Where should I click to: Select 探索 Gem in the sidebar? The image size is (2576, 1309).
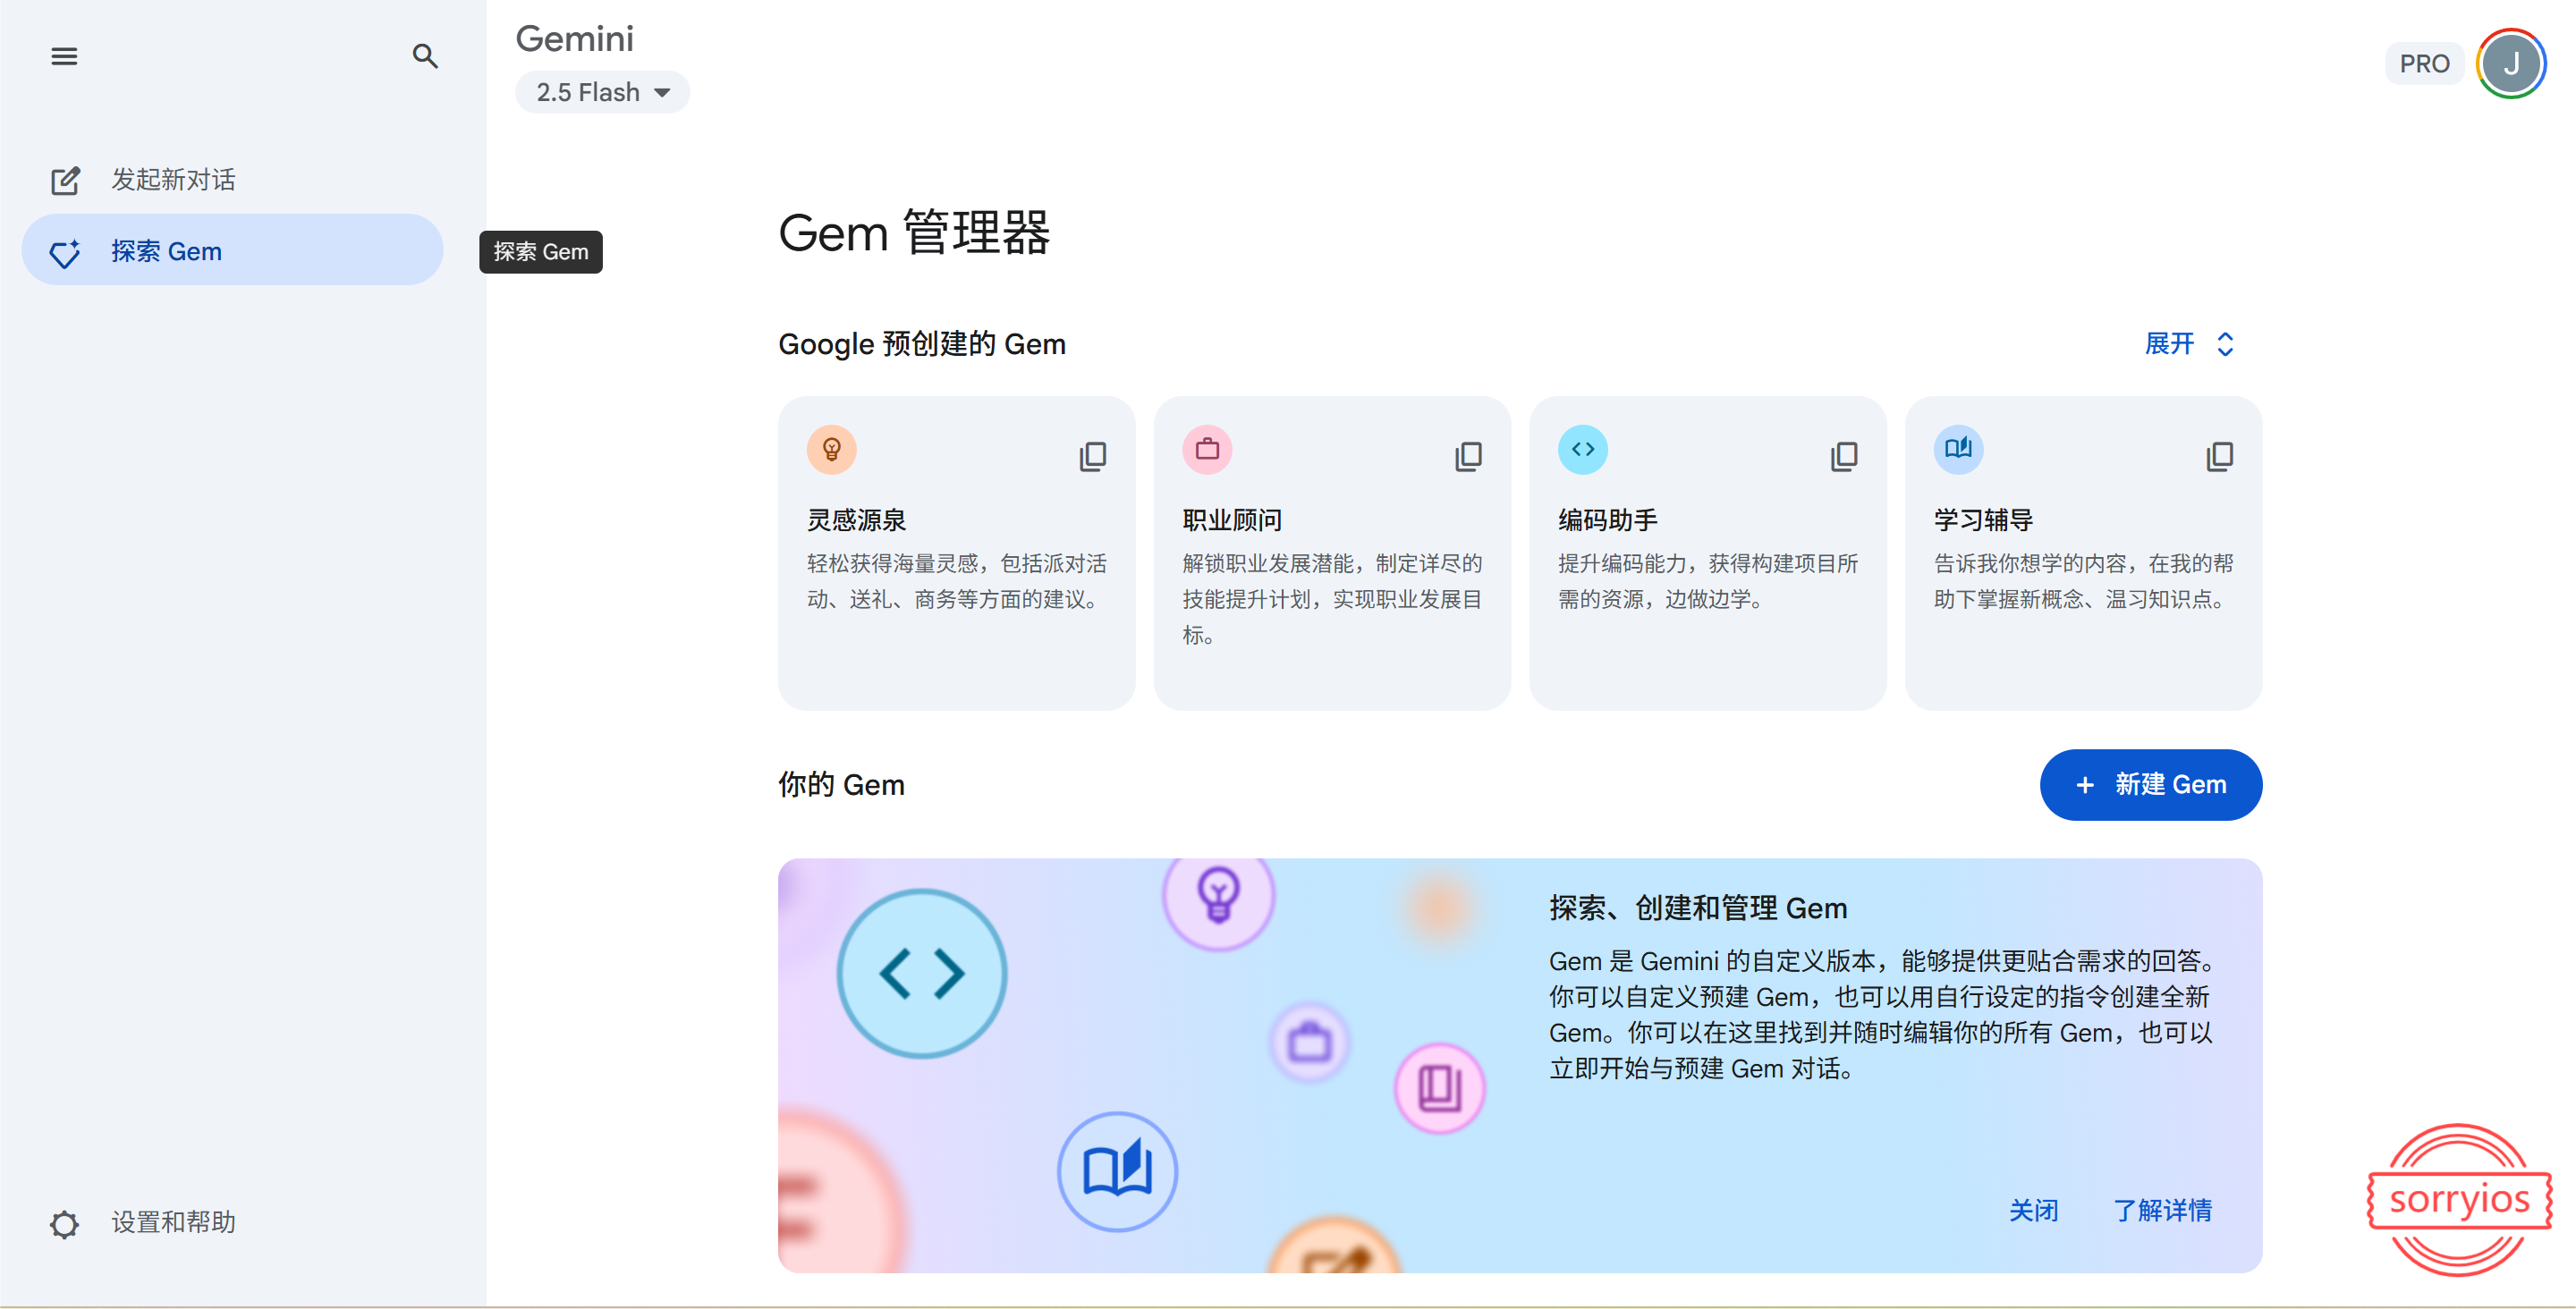[232, 251]
